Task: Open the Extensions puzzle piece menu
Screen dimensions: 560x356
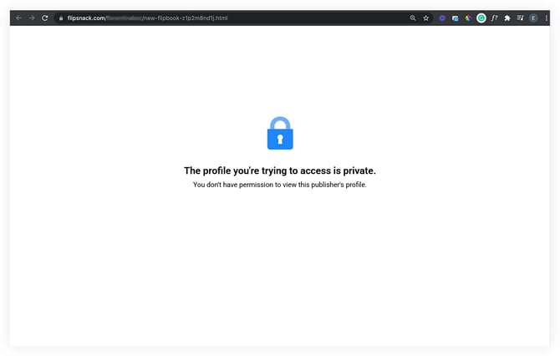Action: [507, 18]
